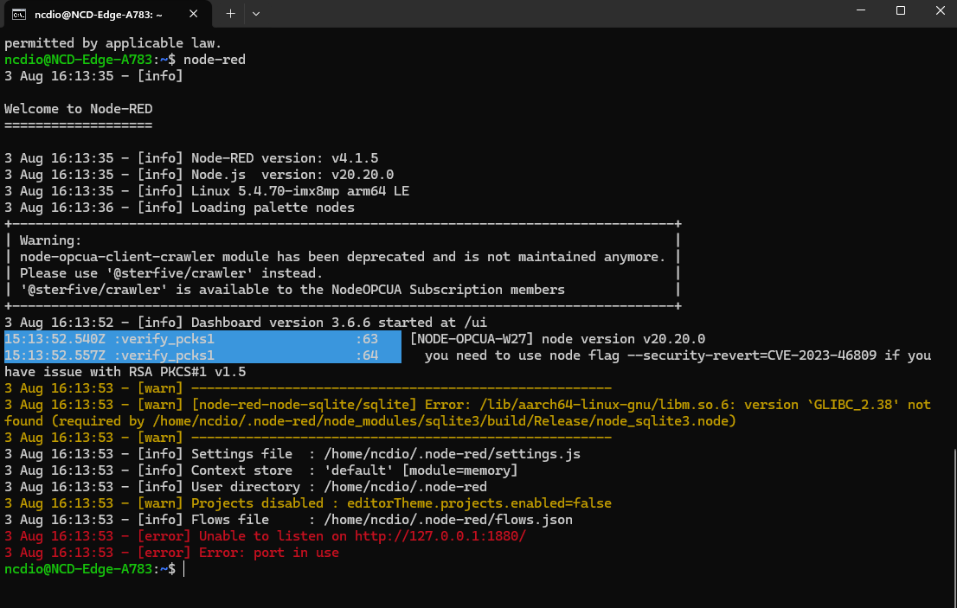This screenshot has height=608, width=957.
Task: Click 'Node.js version: v20.20.0' line
Action: (x=199, y=175)
